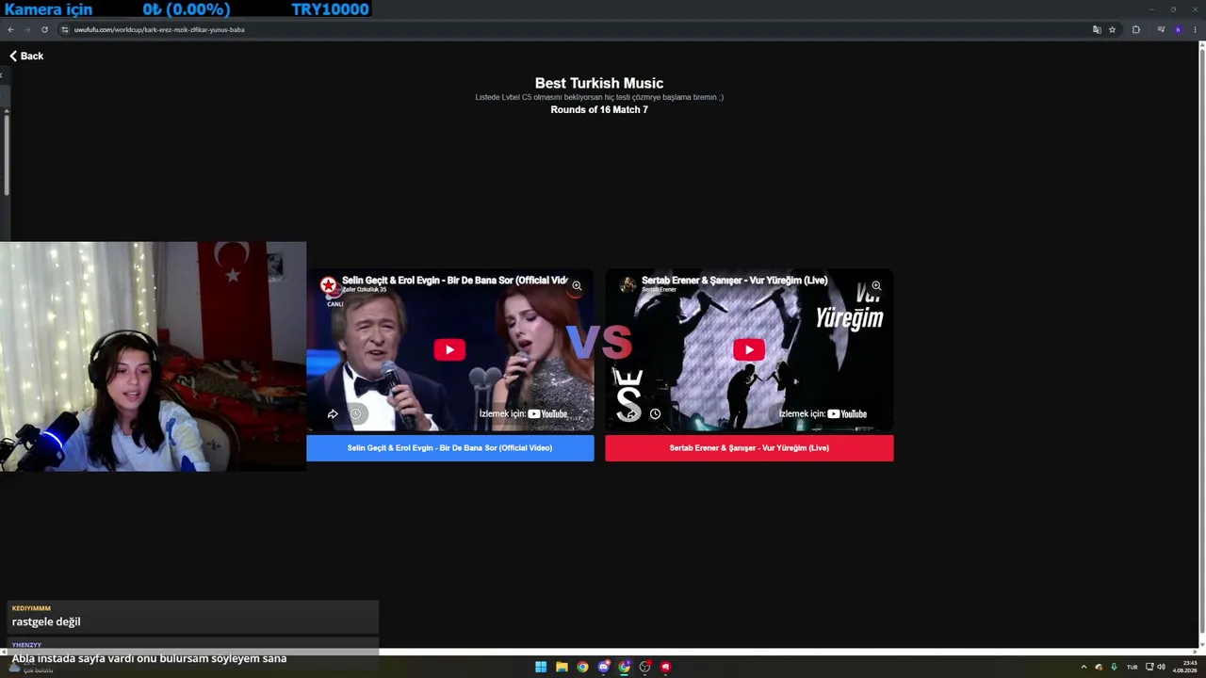Vote for Selin Geçit & Erol Evgin blue button
This screenshot has width=1206, height=678.
[x=450, y=448]
